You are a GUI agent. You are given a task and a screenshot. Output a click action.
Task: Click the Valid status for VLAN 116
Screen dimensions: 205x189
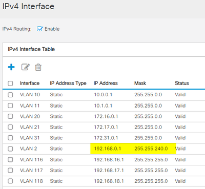point(180,160)
